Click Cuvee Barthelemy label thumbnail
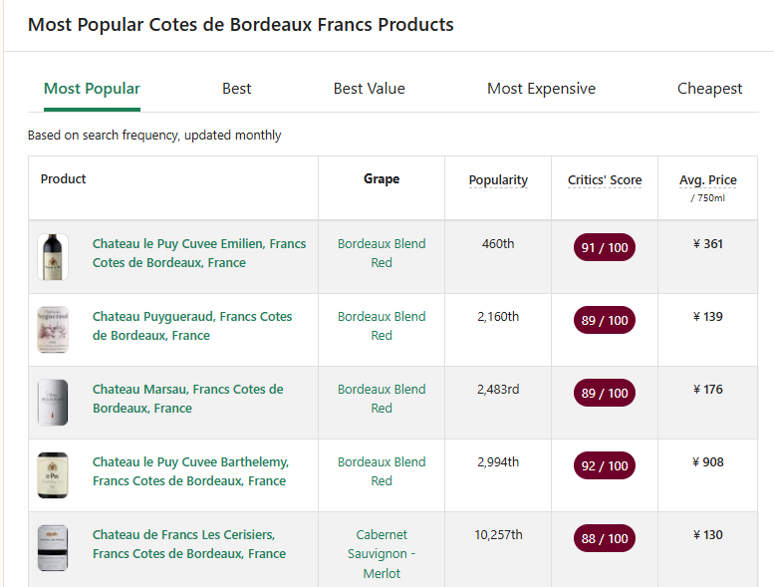774x587 pixels. pyautogui.click(x=53, y=475)
